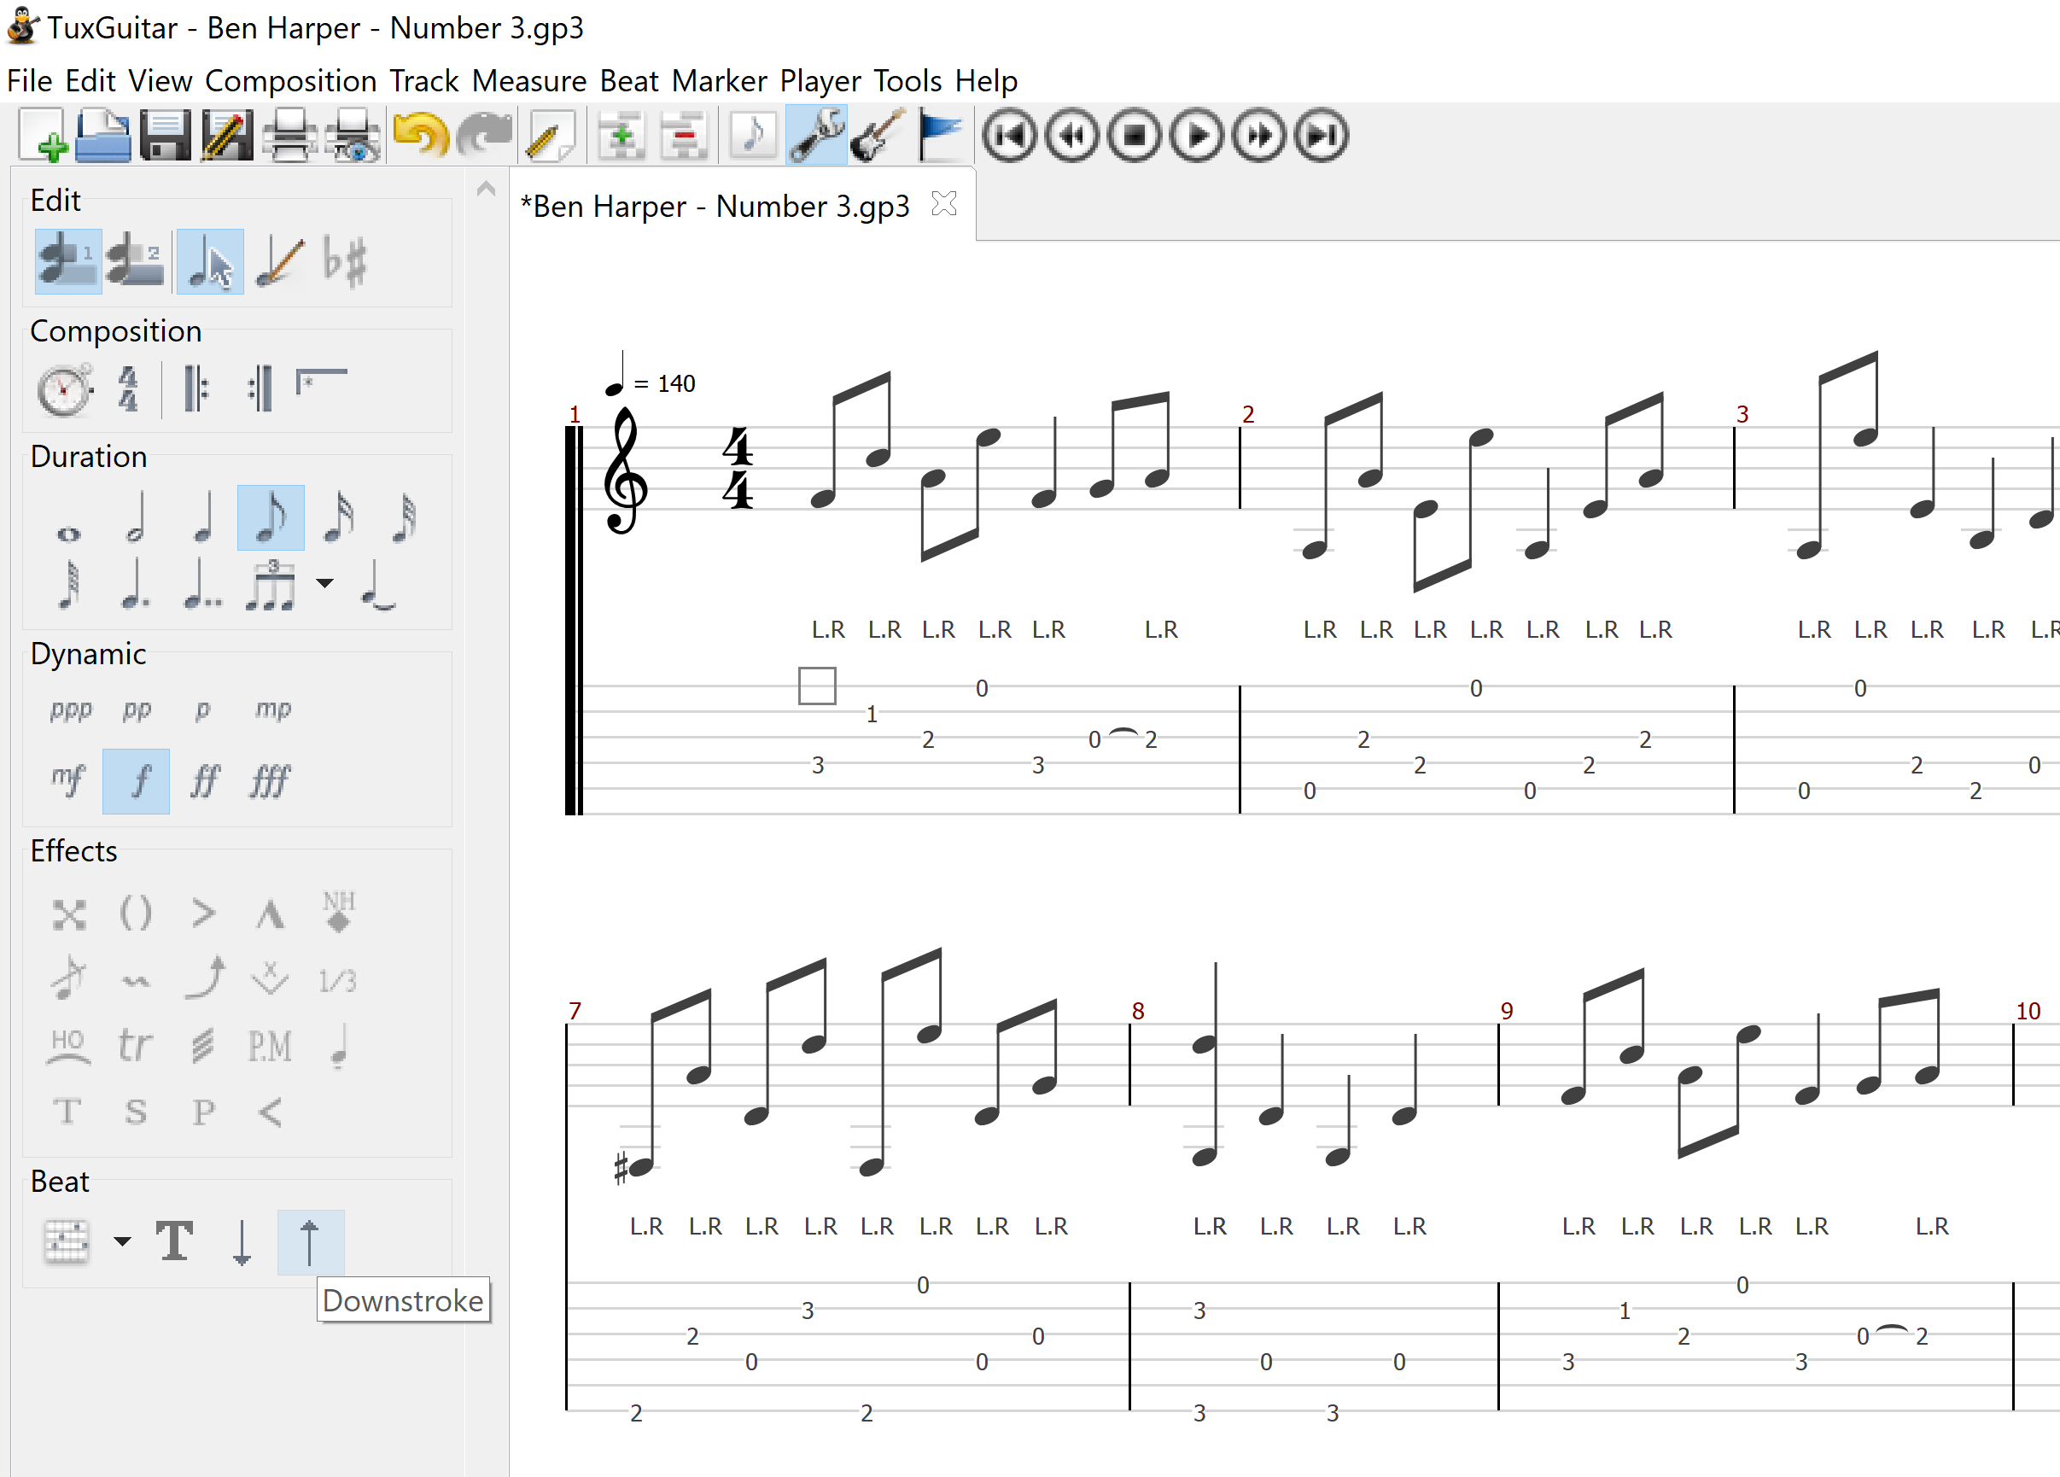Expand the tuplet division dropdown arrow
The width and height of the screenshot is (2060, 1477).
tap(324, 583)
